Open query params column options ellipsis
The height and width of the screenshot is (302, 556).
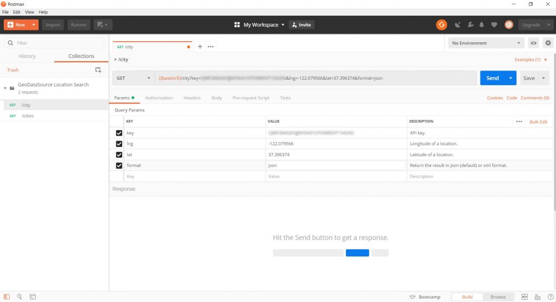(519, 121)
